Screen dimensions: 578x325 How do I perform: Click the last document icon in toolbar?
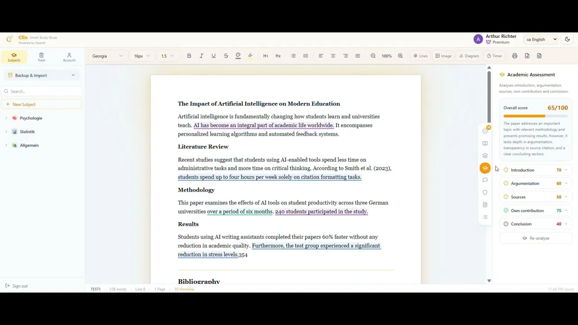tap(539, 56)
